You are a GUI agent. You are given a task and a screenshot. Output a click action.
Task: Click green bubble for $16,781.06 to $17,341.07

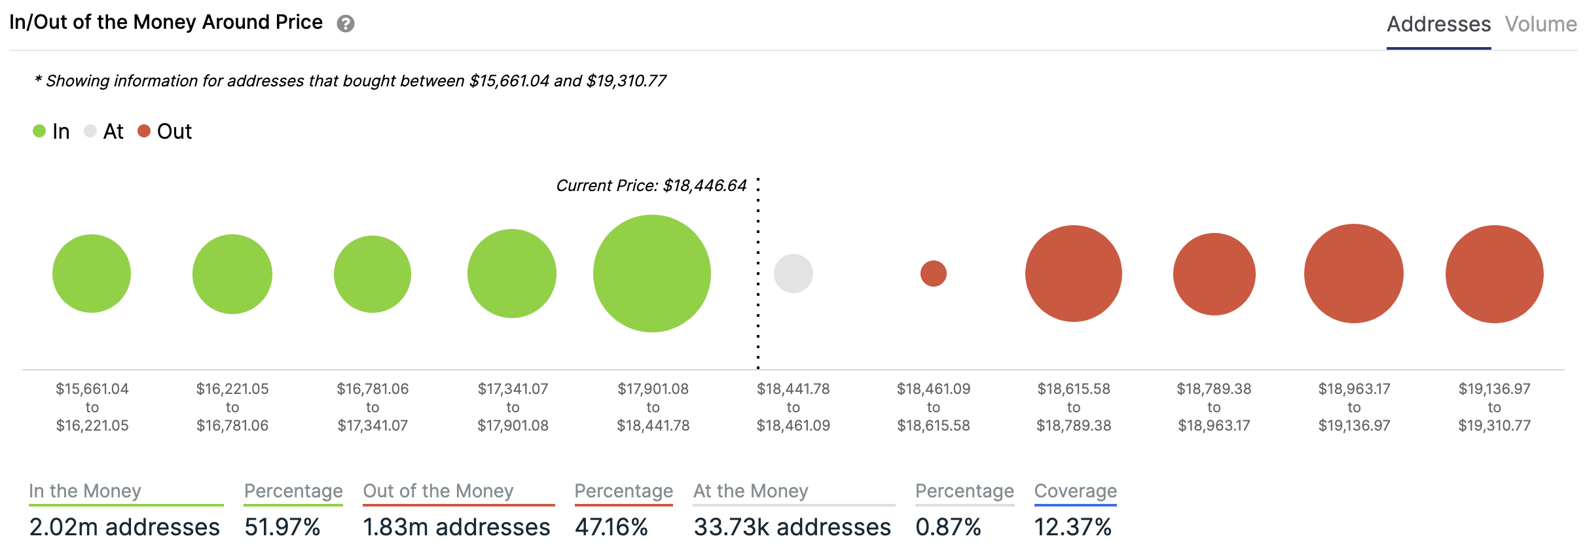click(373, 274)
